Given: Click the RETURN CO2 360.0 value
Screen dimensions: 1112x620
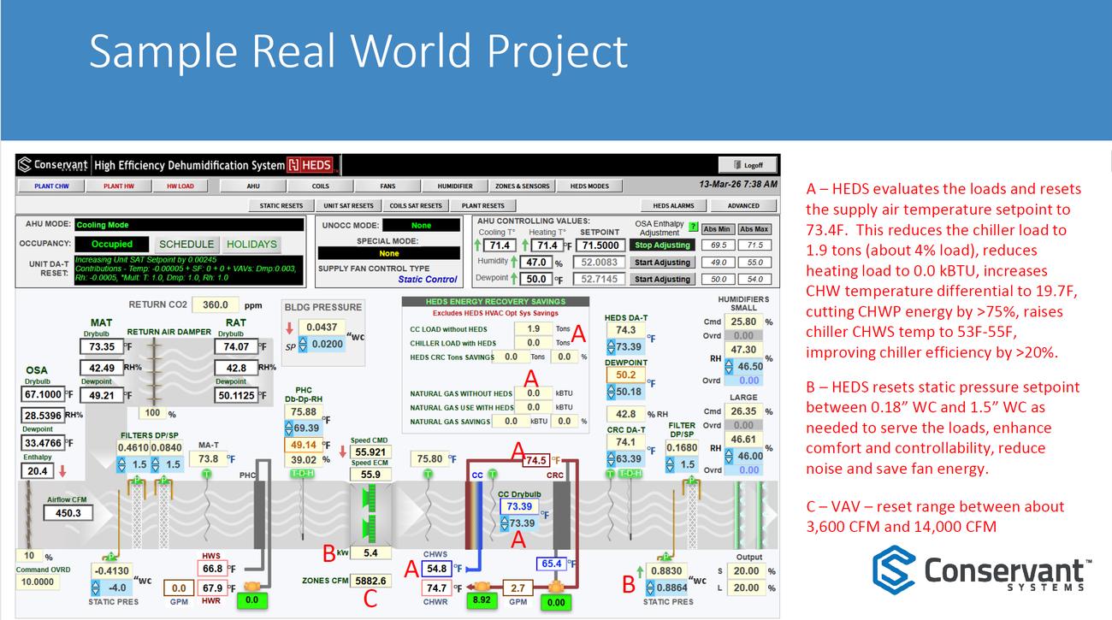Looking at the screenshot, I should (x=216, y=304).
